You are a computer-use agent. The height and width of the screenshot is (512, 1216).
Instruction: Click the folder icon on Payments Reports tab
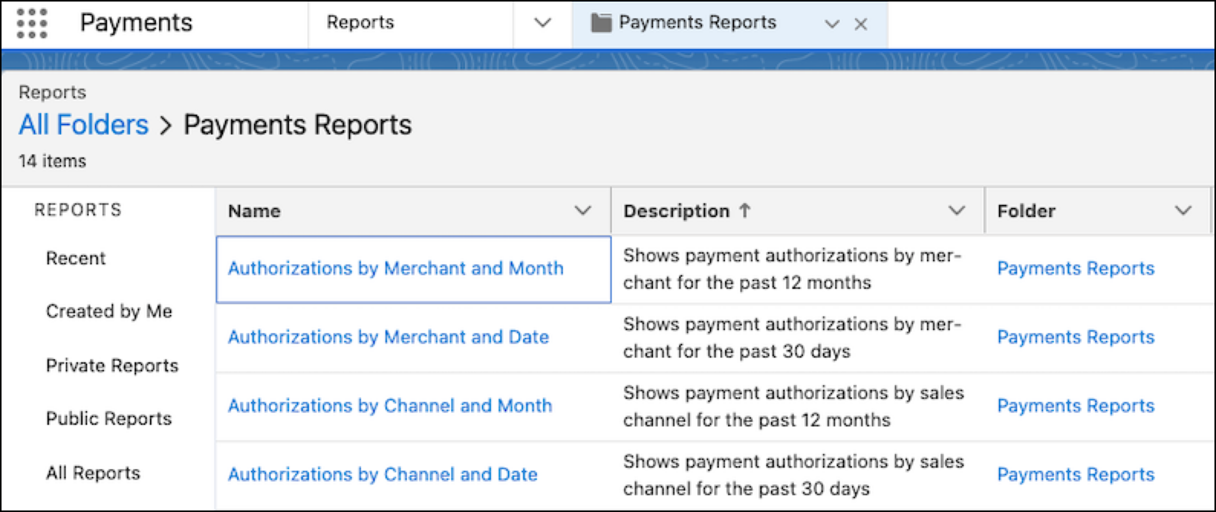tap(602, 22)
